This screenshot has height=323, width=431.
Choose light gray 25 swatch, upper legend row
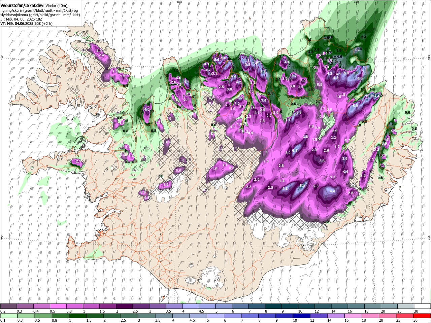[x=405, y=306]
